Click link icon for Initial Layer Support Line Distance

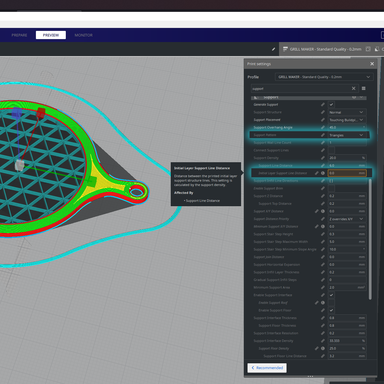[x=317, y=173]
